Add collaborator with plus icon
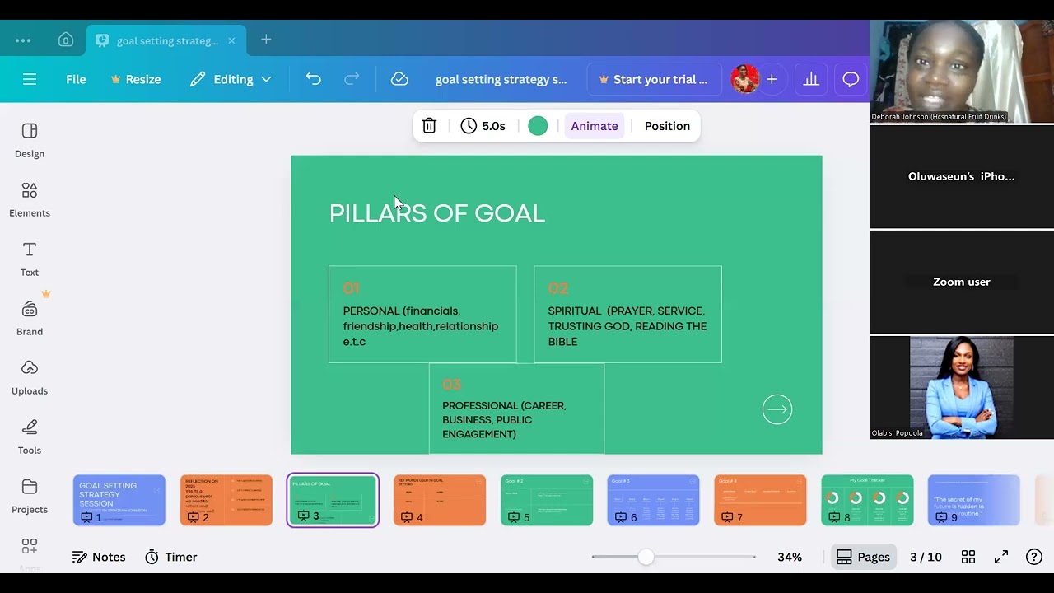The image size is (1054, 593). [x=772, y=79]
